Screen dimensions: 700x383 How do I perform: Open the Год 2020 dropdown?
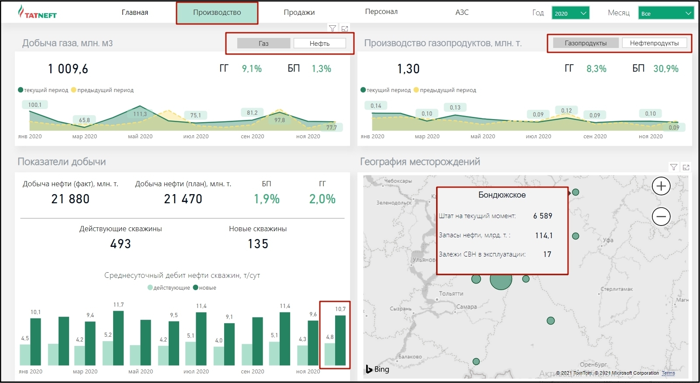click(570, 13)
